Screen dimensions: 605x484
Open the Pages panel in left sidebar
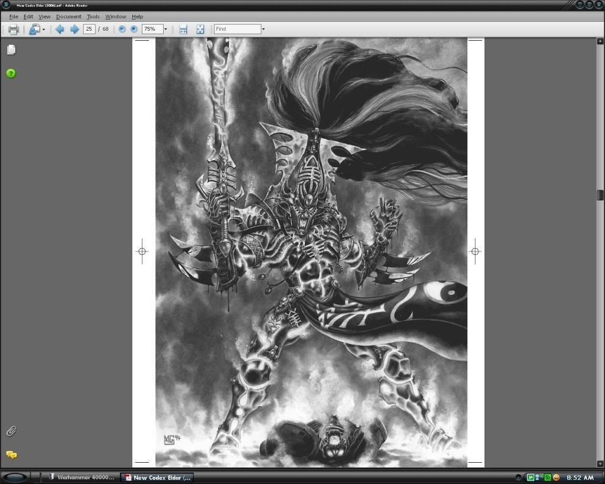(x=11, y=50)
